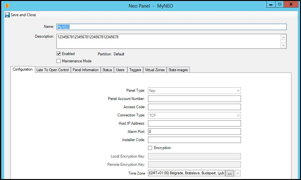This screenshot has width=301, height=180.
Task: Select the Users tab
Action: (120, 70)
